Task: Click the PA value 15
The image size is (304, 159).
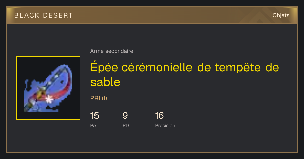Action: point(94,116)
